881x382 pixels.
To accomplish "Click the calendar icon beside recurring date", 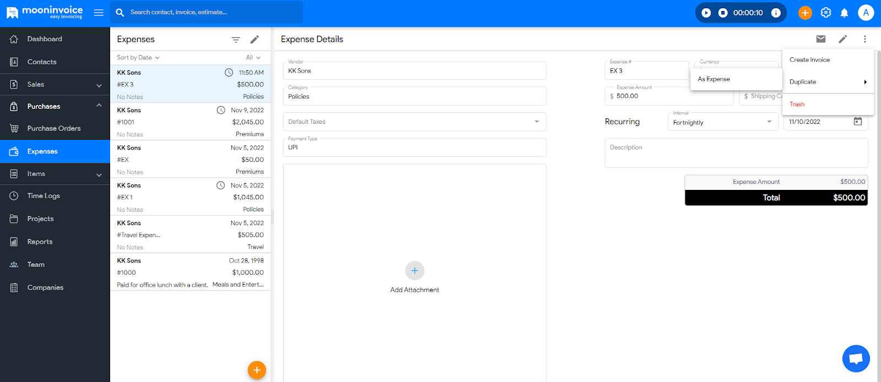I will pyautogui.click(x=857, y=122).
